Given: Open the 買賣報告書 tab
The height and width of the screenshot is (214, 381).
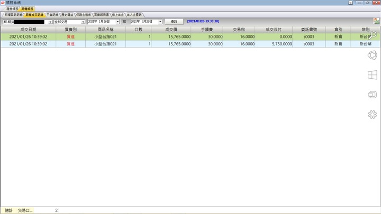Looking at the screenshot, I should [x=102, y=15].
